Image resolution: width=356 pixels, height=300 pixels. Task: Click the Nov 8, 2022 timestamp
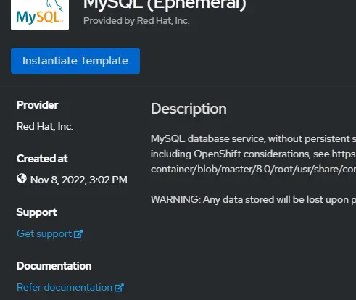(x=79, y=180)
